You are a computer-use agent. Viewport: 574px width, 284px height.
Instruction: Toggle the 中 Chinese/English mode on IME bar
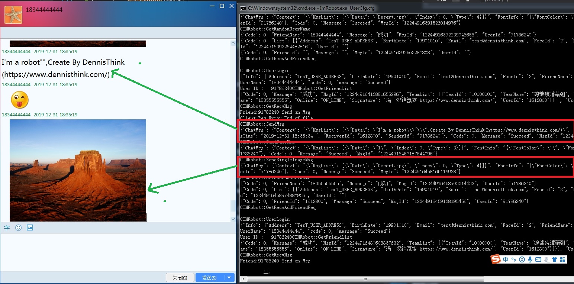tap(506, 259)
